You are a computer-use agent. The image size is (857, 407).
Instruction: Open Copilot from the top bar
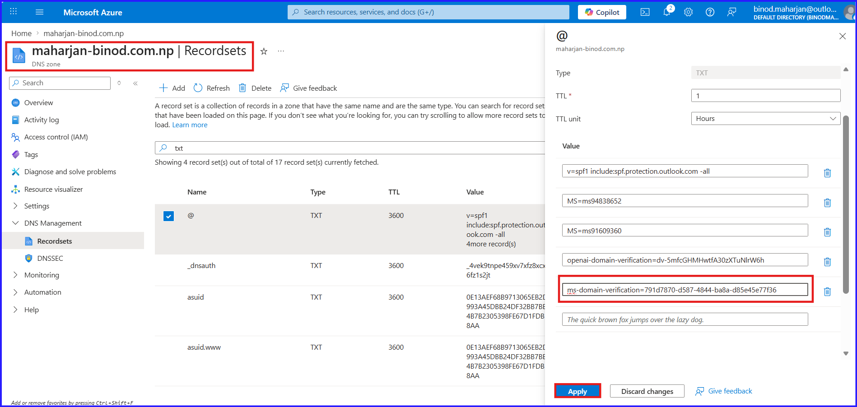601,12
